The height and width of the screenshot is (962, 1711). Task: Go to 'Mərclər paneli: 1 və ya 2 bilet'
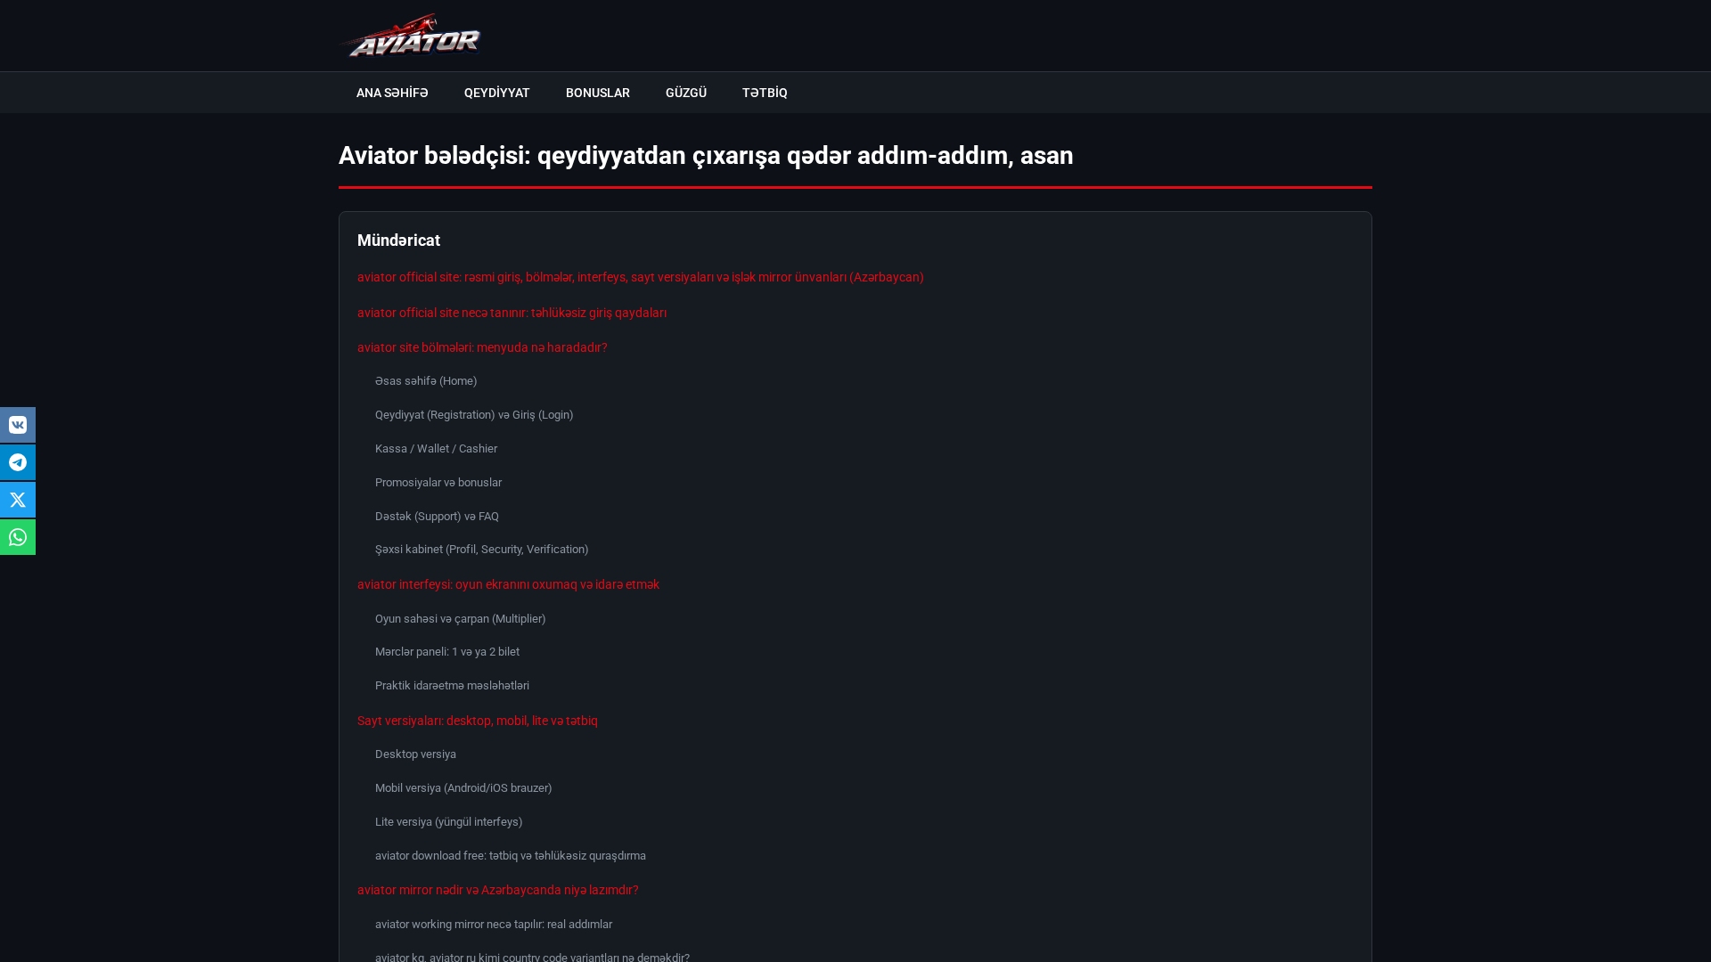coord(447,652)
